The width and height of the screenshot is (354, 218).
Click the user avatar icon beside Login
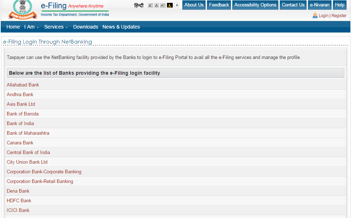[315, 16]
